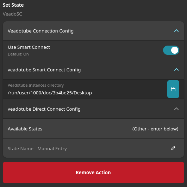Click the pencil icon beside State Name entry
Viewport: 187px width, 187px height.
[x=173, y=148]
